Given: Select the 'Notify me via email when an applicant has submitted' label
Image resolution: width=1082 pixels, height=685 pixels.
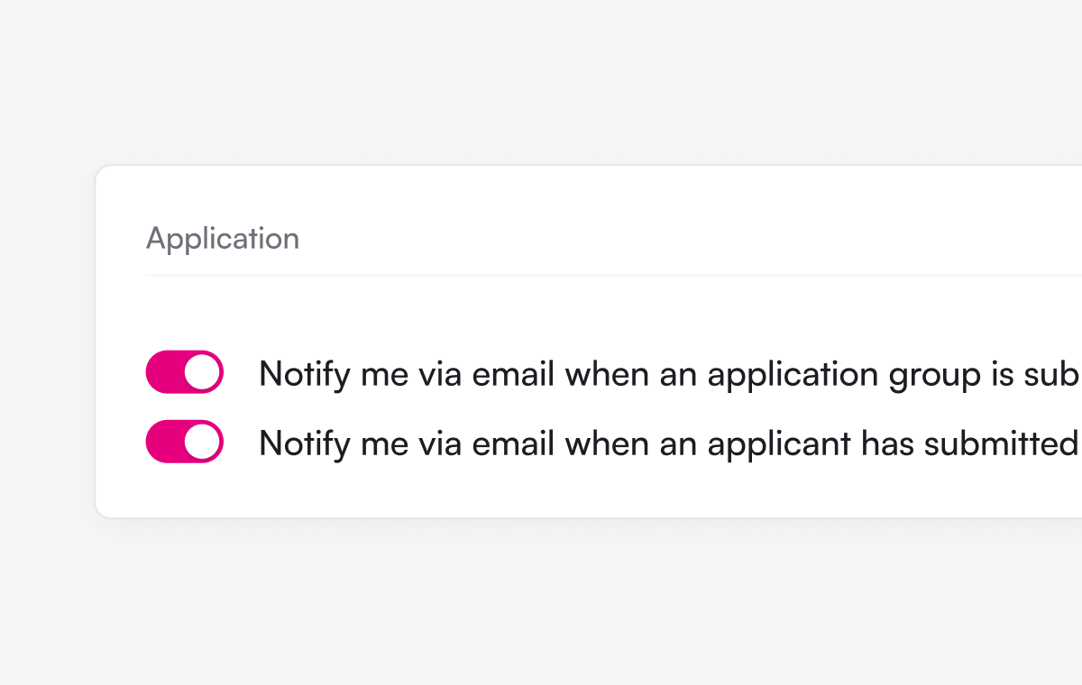Looking at the screenshot, I should pos(670,443).
